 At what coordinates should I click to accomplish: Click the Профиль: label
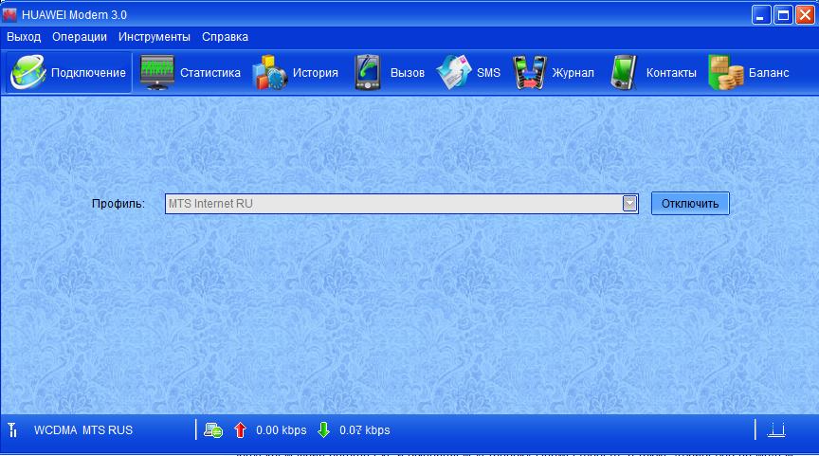click(x=118, y=204)
